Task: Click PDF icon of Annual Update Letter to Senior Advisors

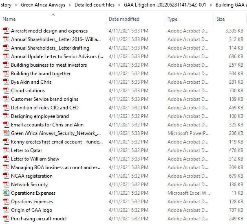Action: tap(6, 57)
